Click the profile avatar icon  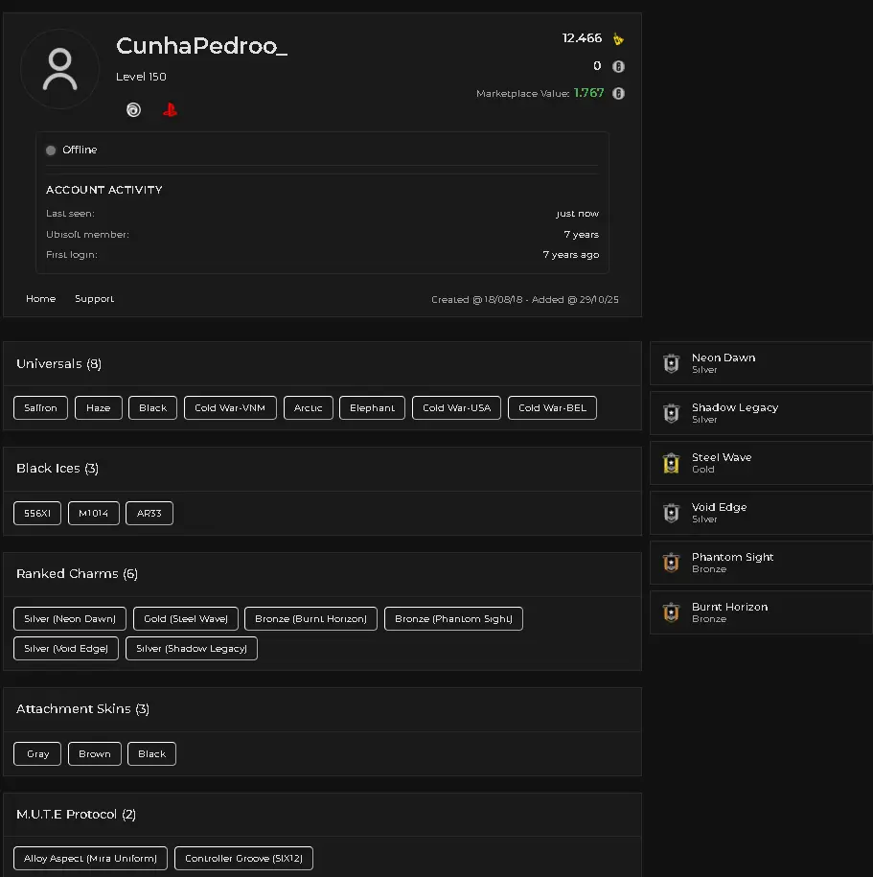[59, 69]
